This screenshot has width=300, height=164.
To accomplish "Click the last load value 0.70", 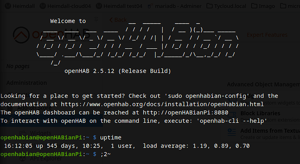I will [x=243, y=146].
